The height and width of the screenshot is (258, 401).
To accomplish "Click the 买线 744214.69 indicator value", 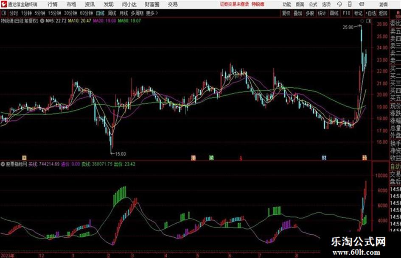I will coord(44,164).
